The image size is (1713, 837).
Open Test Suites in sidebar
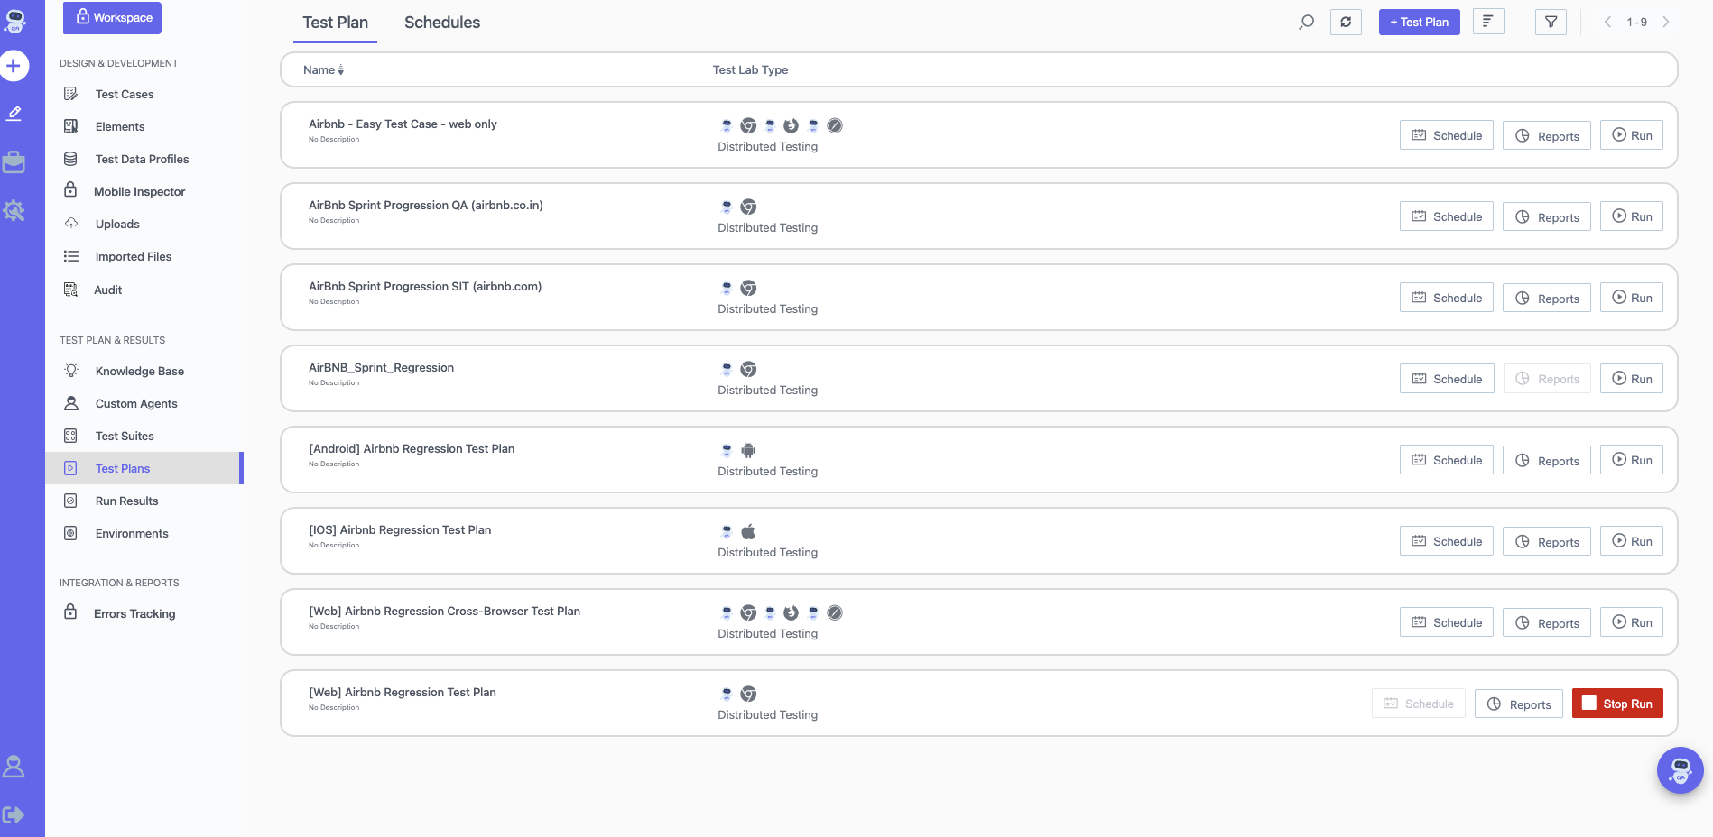(x=125, y=436)
